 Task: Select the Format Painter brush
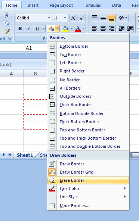[7, 31]
